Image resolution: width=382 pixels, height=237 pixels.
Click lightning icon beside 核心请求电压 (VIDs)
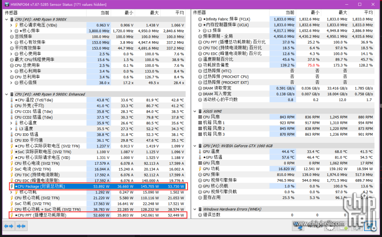(x=16, y=25)
